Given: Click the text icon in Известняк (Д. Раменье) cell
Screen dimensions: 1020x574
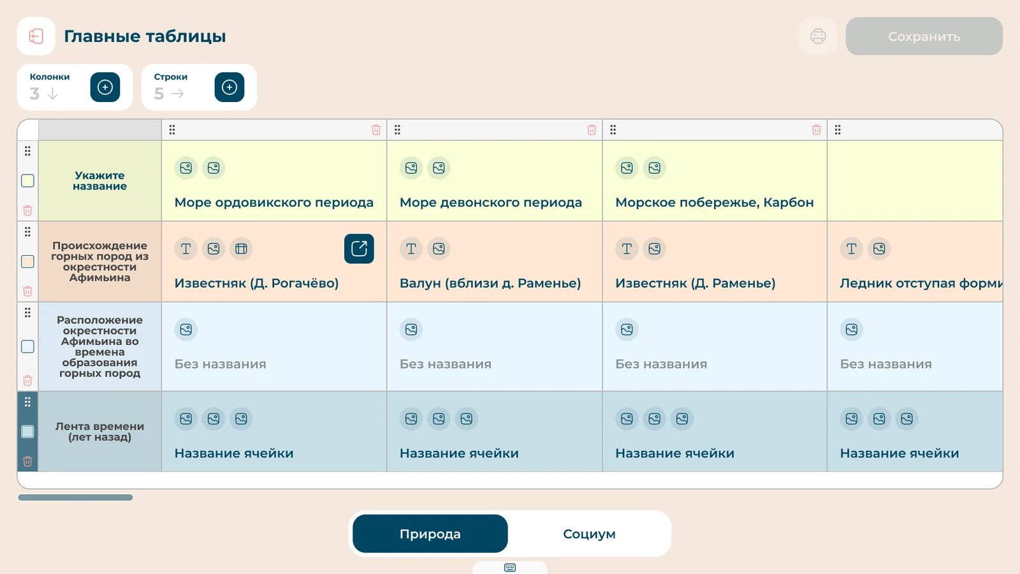Looking at the screenshot, I should (x=627, y=249).
